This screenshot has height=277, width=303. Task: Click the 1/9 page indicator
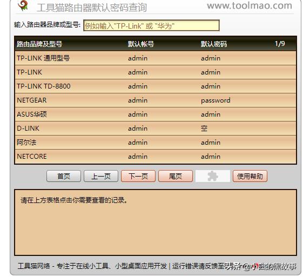pyautogui.click(x=280, y=43)
